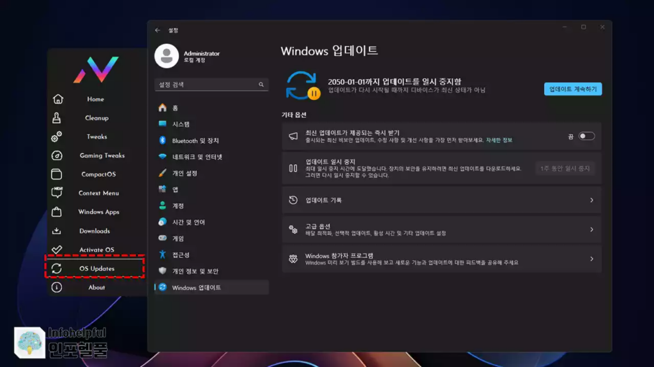654x367 pixels.
Task: Click the 홈 house icon in settings sidebar
Action: pos(163,108)
